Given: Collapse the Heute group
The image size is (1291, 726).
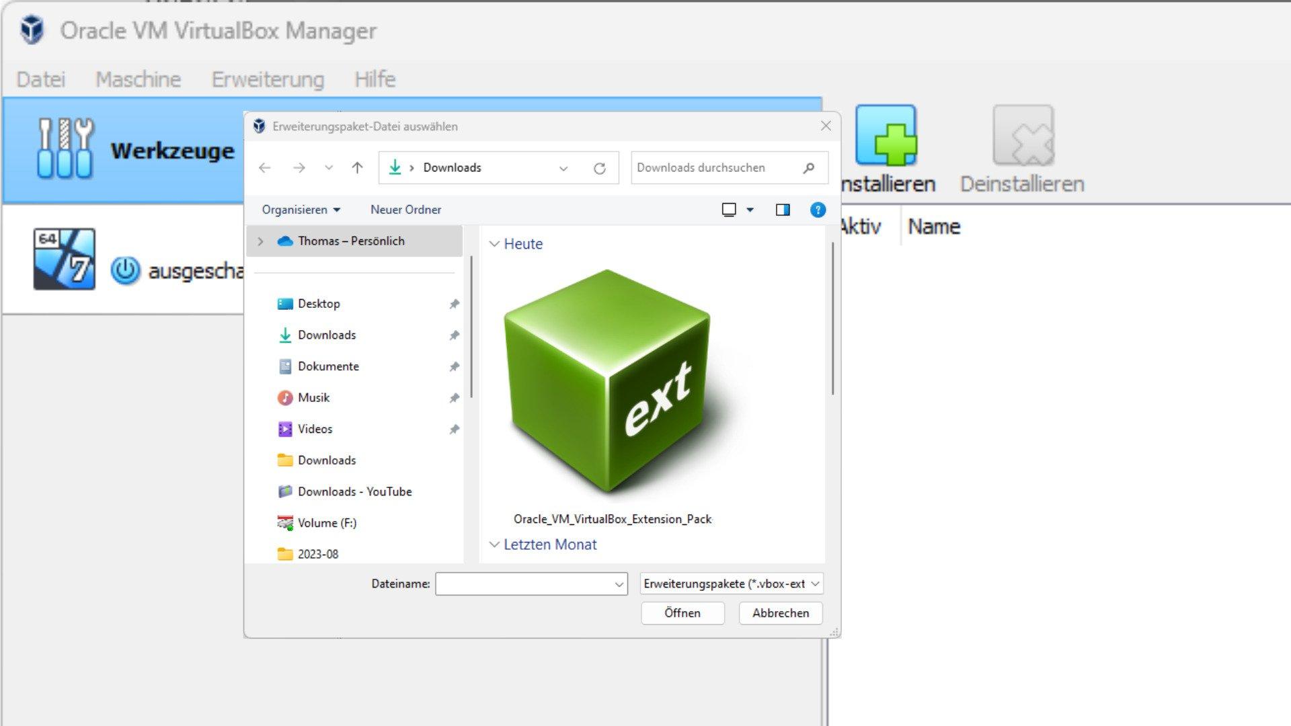Looking at the screenshot, I should (x=495, y=244).
